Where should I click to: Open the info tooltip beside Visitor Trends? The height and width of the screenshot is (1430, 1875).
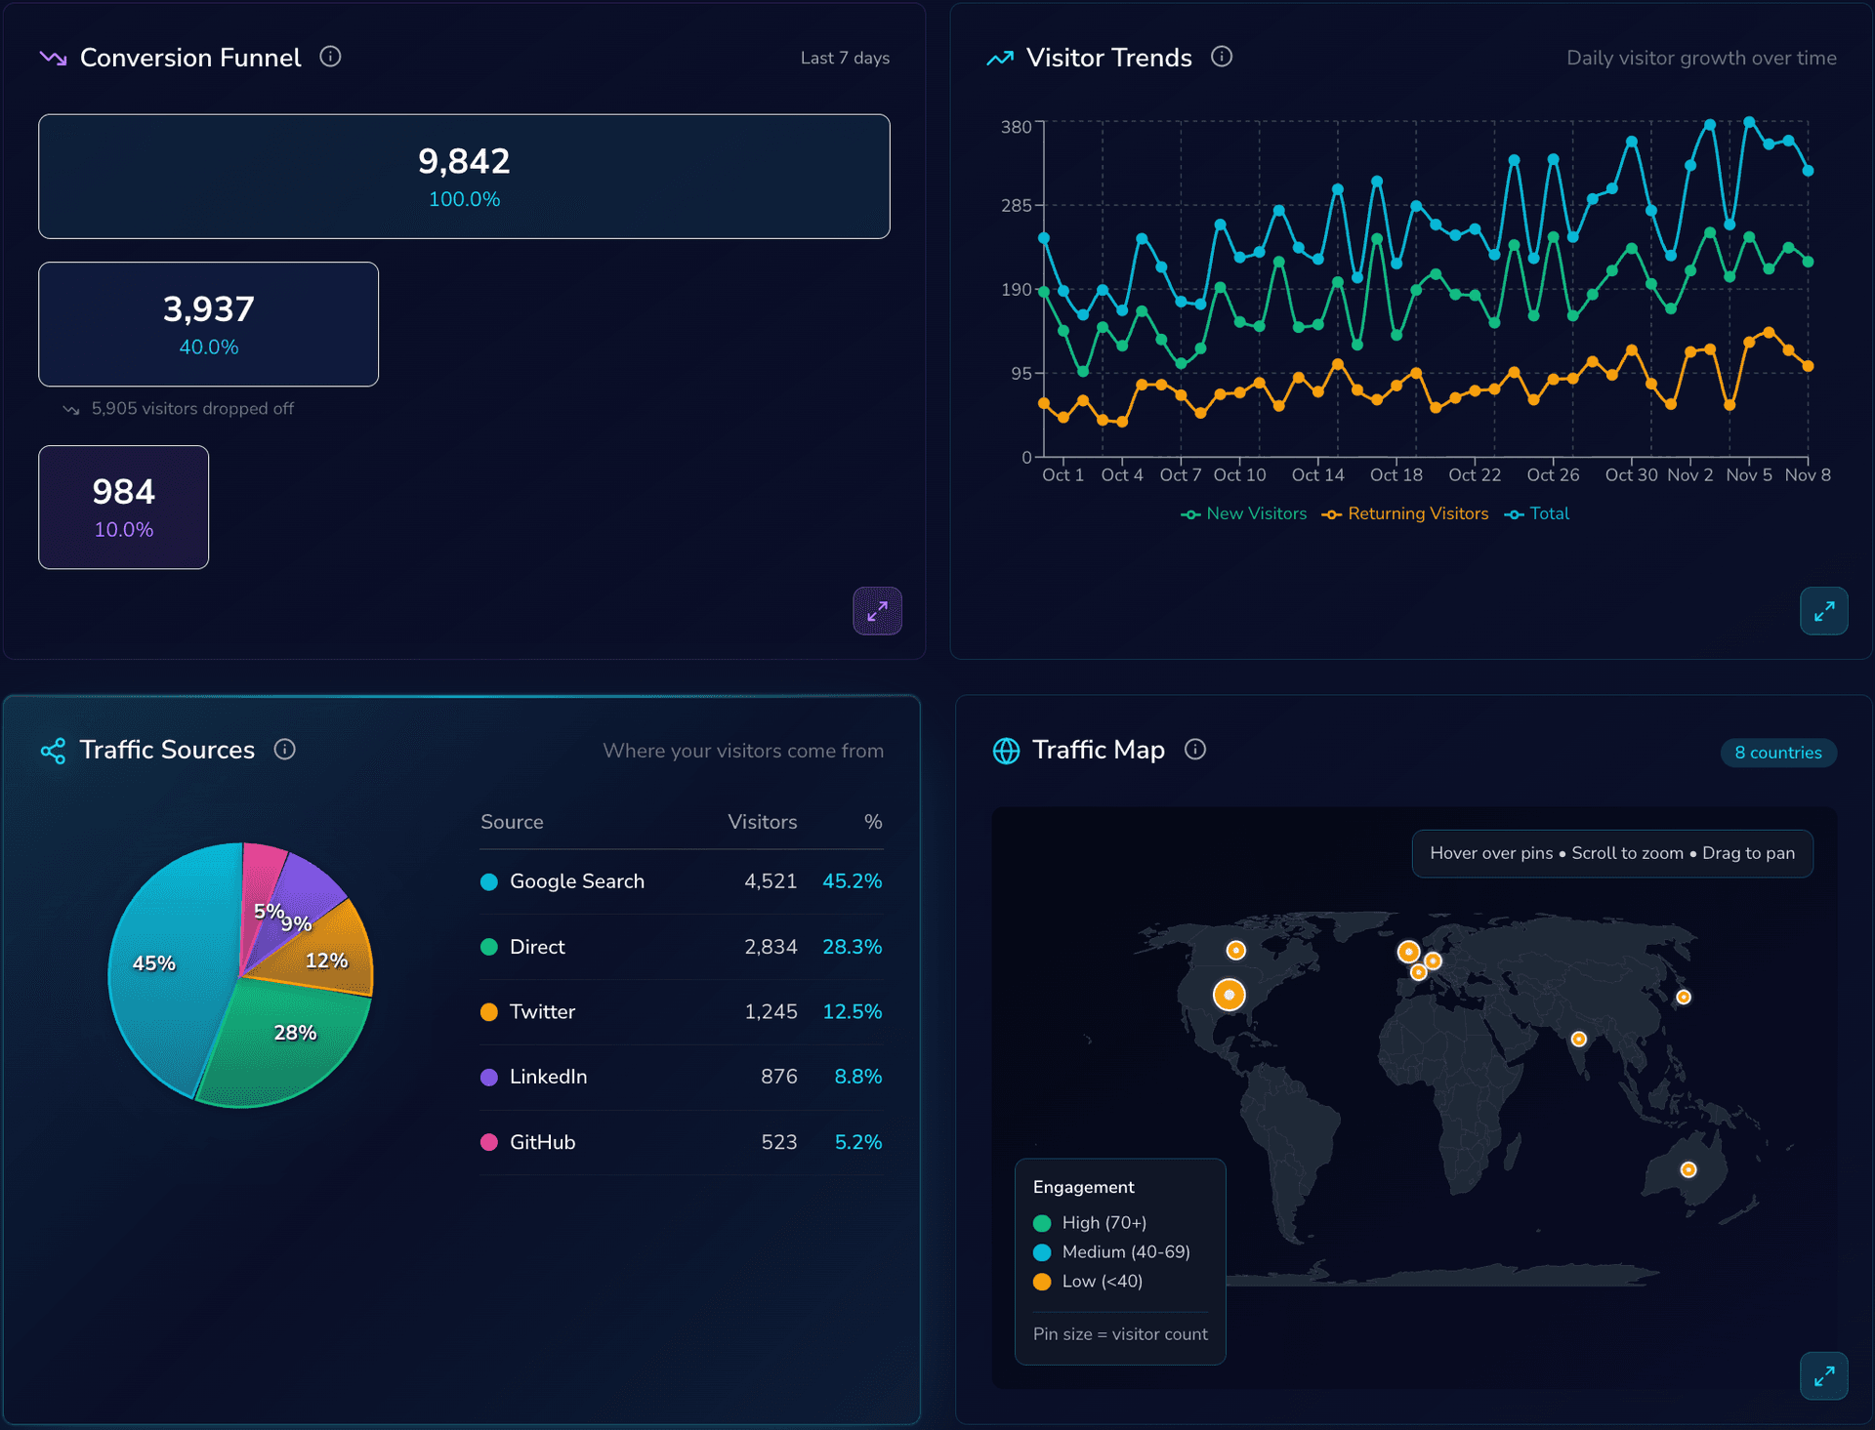click(x=1222, y=58)
